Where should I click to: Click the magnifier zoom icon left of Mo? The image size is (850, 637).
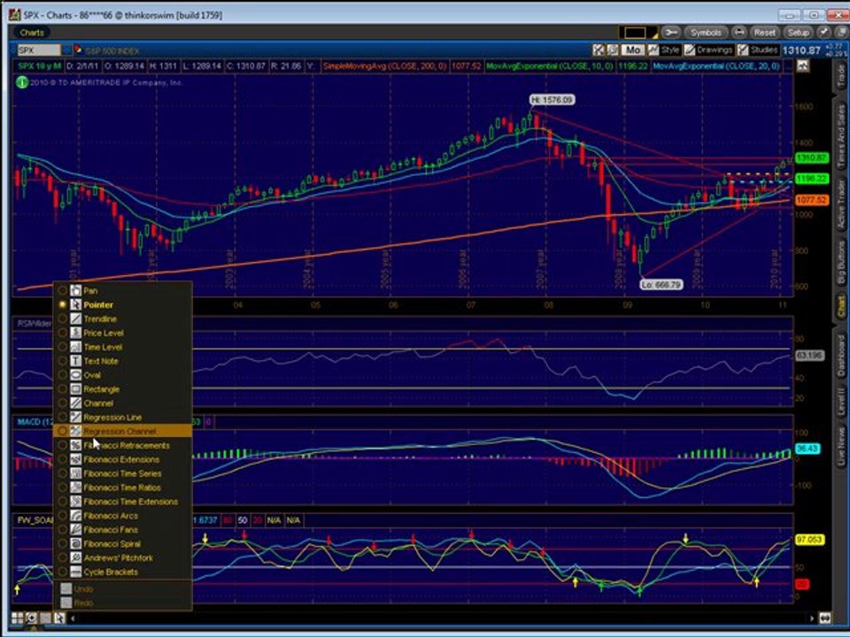click(x=613, y=50)
